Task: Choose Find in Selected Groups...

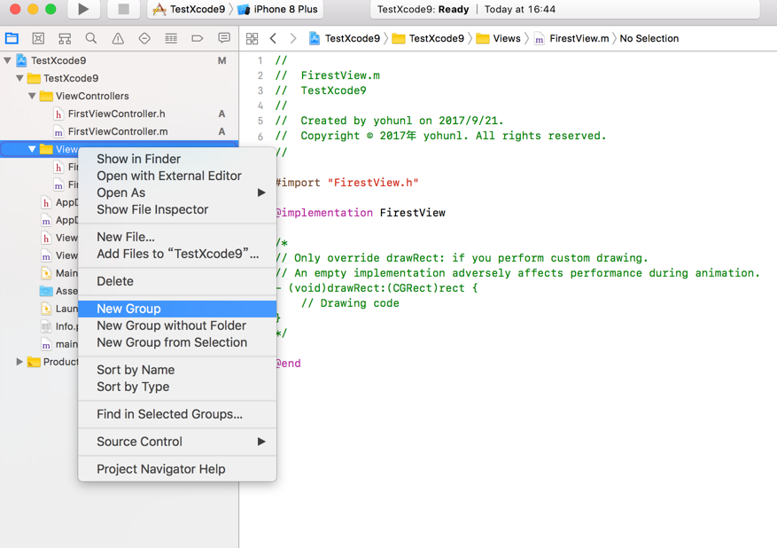Action: pyautogui.click(x=177, y=414)
